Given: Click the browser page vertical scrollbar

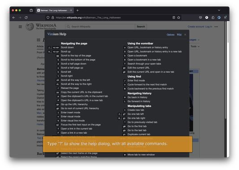Looking at the screenshot, I should 228,32.
